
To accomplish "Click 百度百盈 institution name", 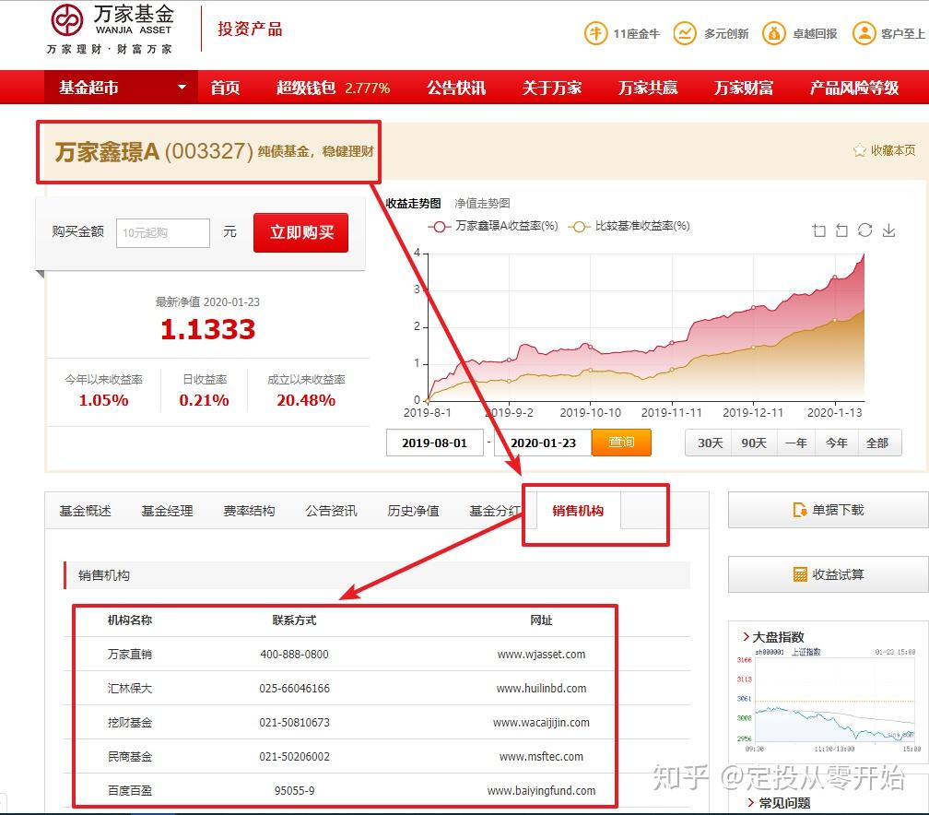I will [x=130, y=790].
